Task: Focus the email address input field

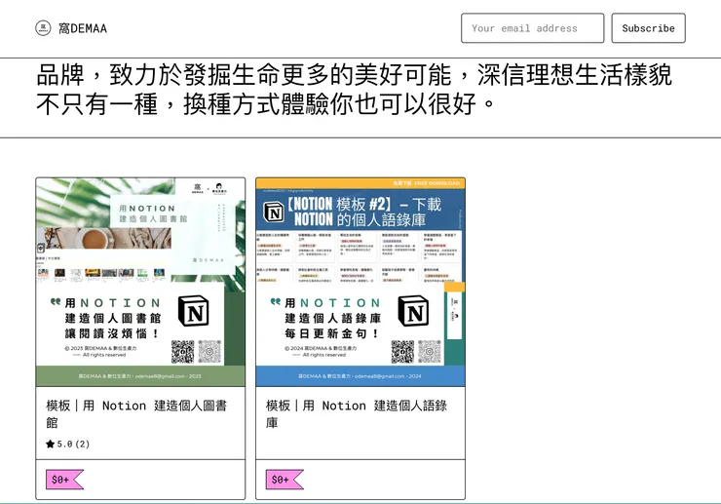Action: pos(533,28)
